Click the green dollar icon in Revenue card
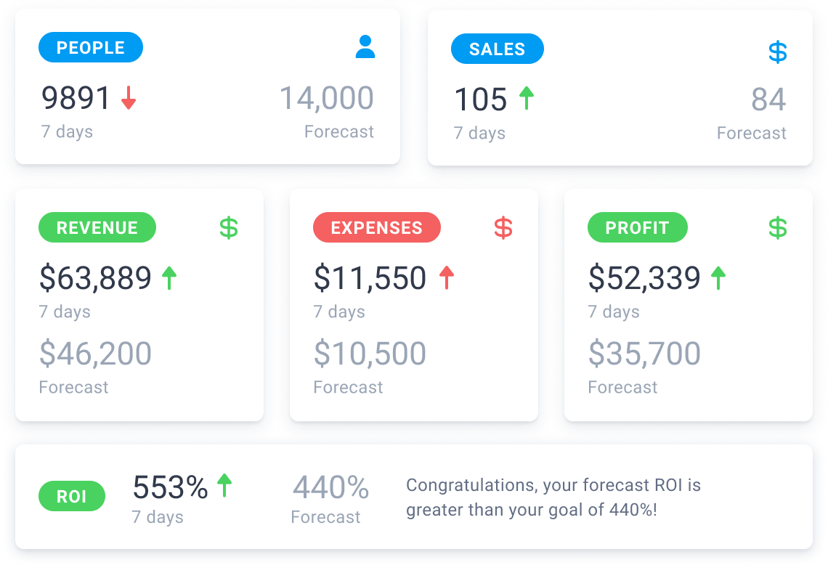The image size is (828, 565). point(229,227)
